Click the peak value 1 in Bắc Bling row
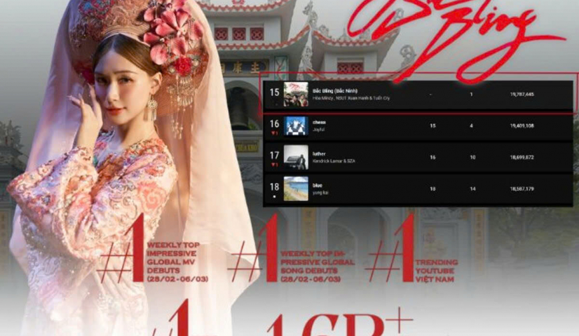Viewport: 579px width, 336px height. [x=471, y=94]
